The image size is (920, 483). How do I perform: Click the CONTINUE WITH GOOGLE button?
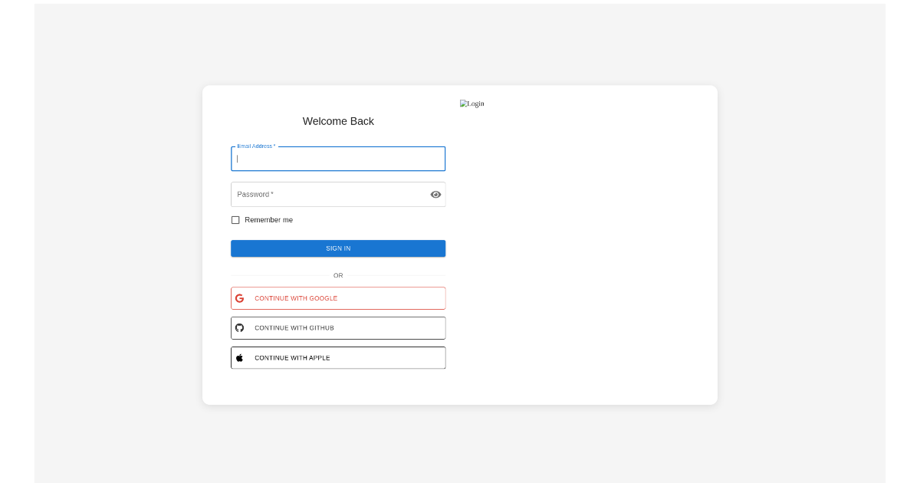coord(338,297)
